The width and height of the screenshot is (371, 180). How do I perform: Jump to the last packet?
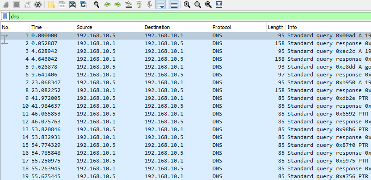150,5
